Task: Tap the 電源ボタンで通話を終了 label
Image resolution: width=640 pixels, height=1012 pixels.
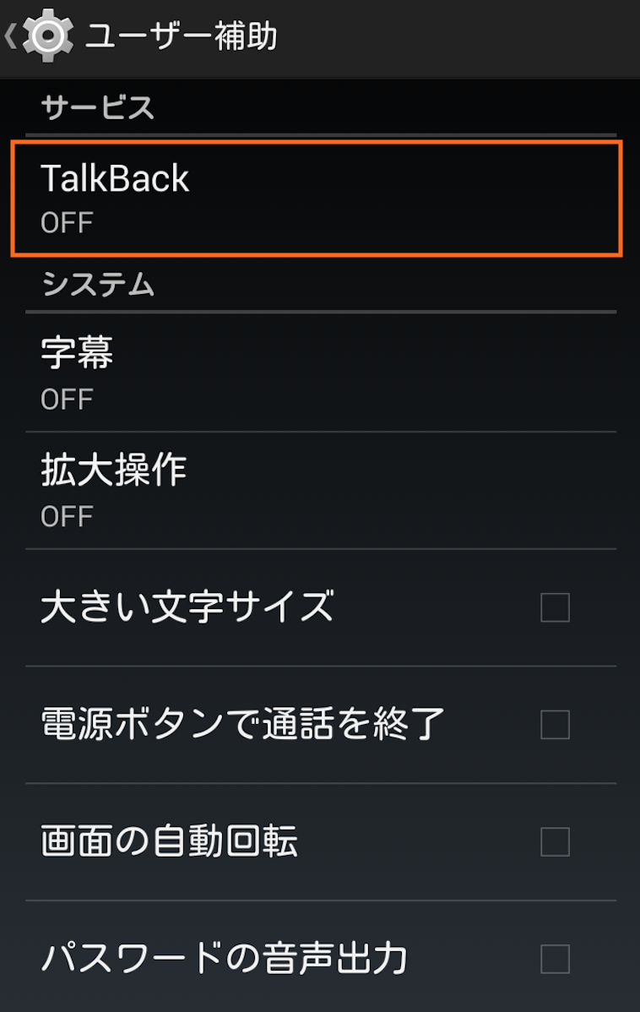Action: (x=242, y=723)
